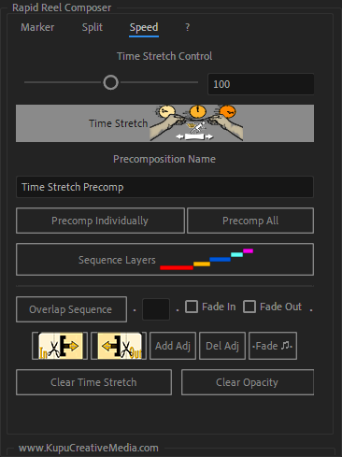
Task: Click the trim Out-point scissors icon
Action: [x=119, y=346]
